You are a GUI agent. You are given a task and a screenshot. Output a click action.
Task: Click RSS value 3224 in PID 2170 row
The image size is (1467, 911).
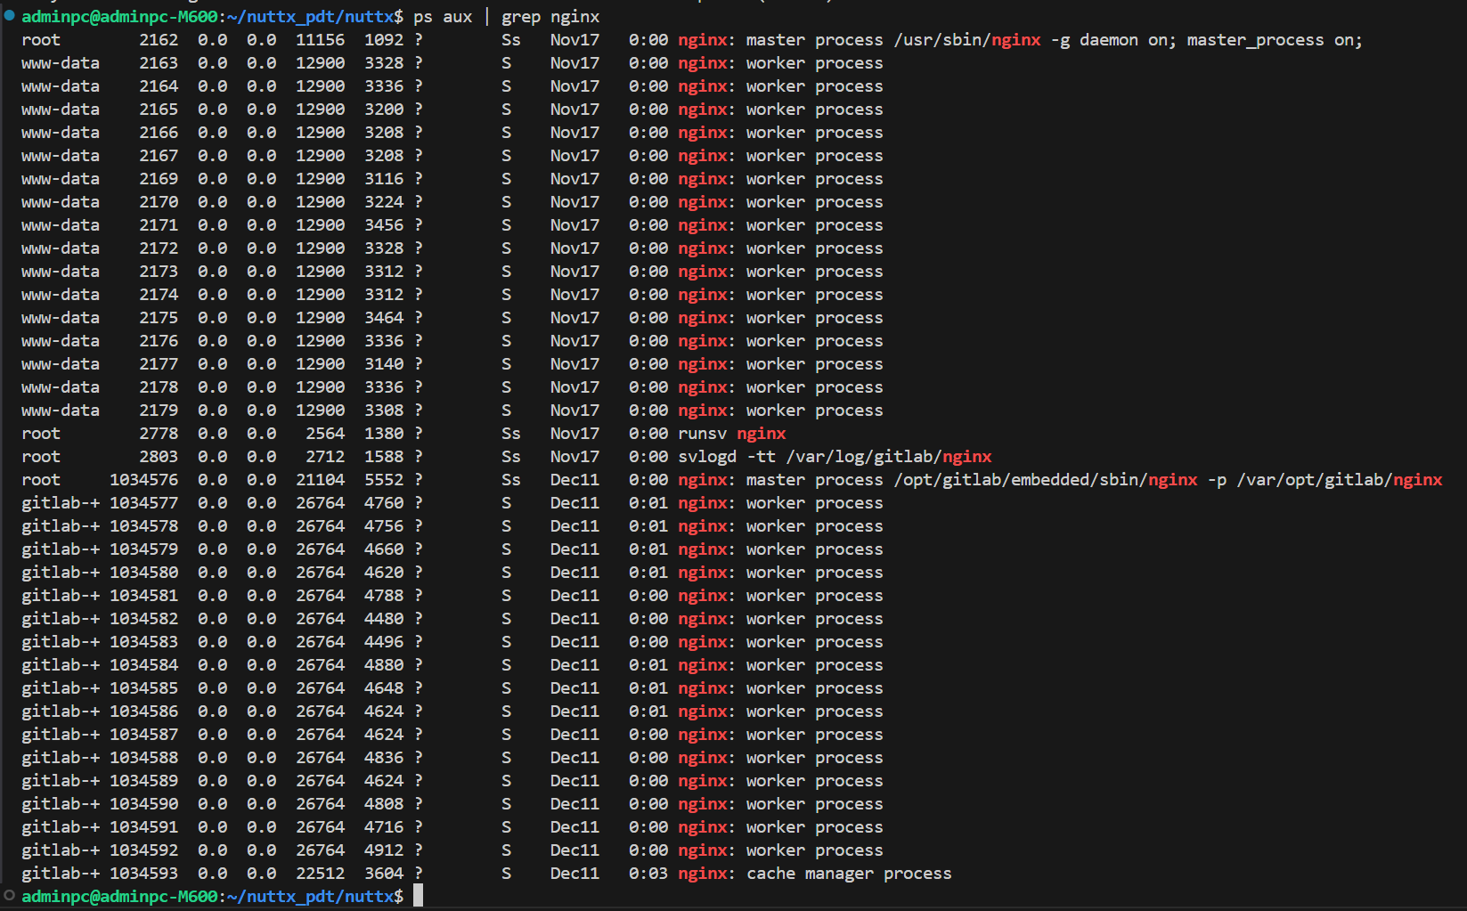(x=384, y=202)
